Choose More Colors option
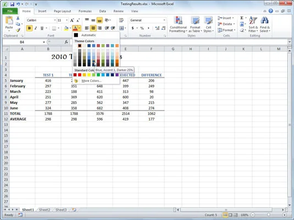 pyautogui.click(x=92, y=81)
